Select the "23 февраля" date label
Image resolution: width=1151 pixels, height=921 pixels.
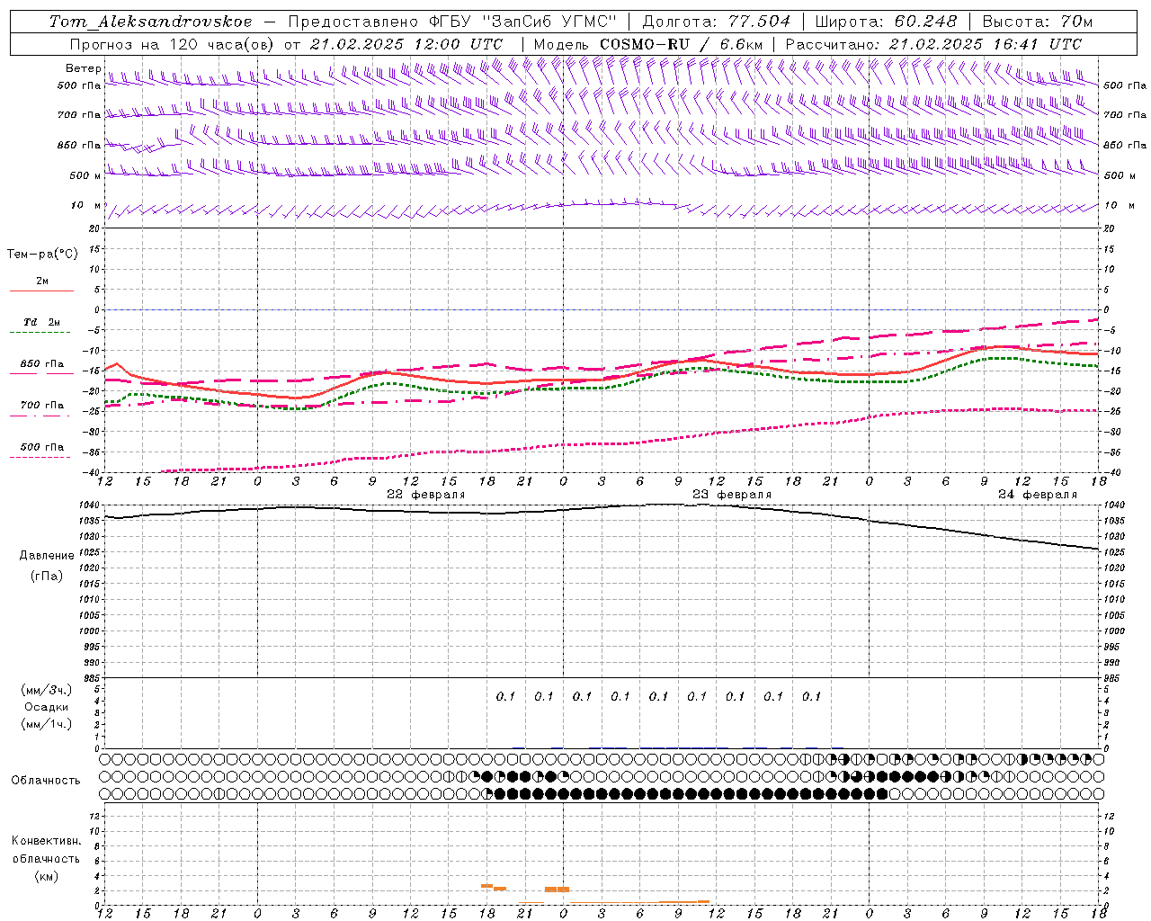tap(732, 495)
